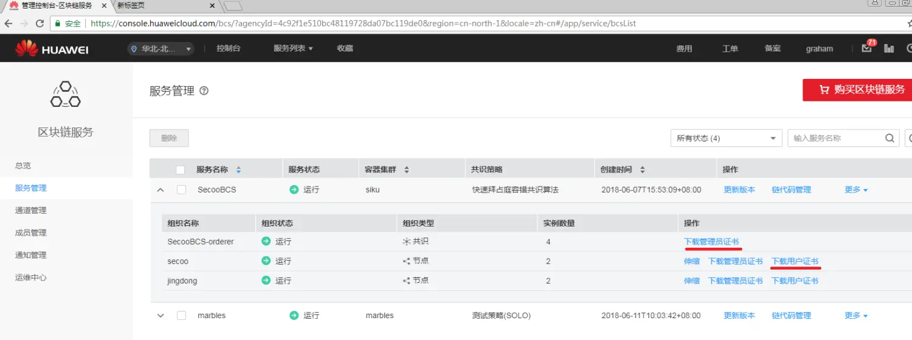Viewport: 912px width, 340px height.
Task: Click the browser address bar URL
Action: (364, 24)
